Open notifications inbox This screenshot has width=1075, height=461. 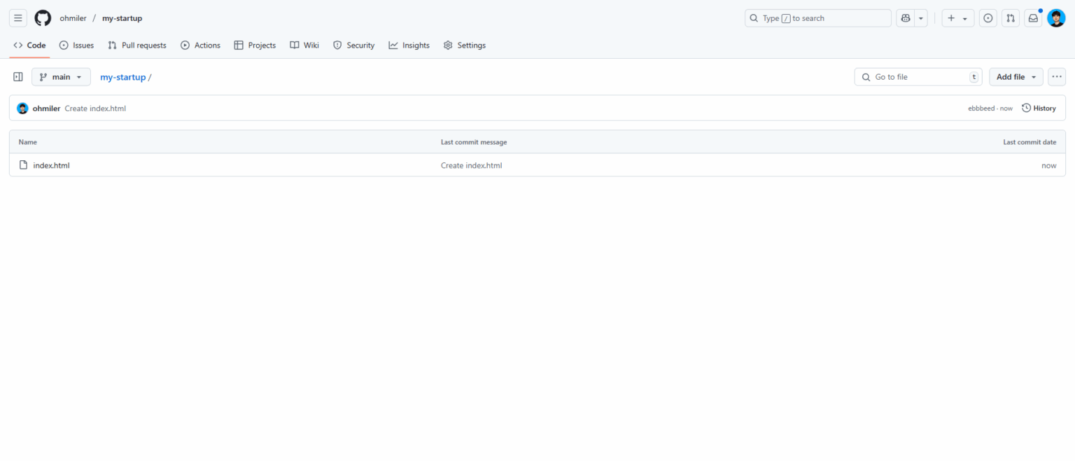point(1033,17)
